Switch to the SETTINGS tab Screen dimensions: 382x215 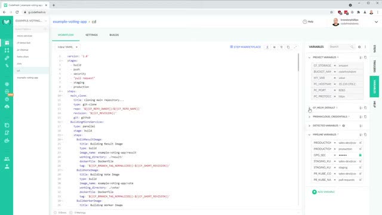91,35
